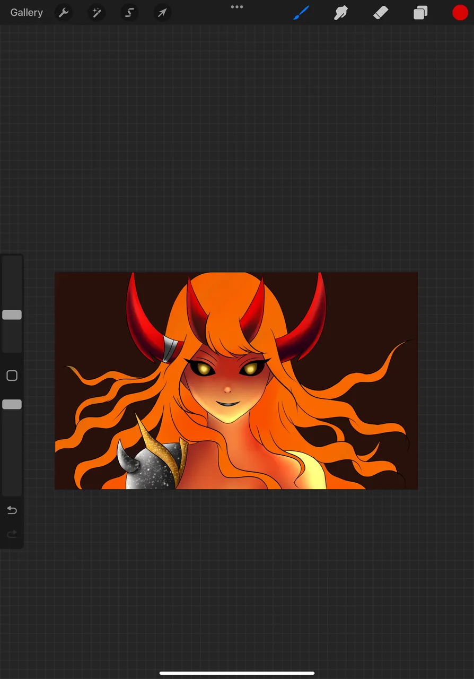Click the brush opacity slider handle
The image size is (474, 679).
pyautogui.click(x=12, y=404)
